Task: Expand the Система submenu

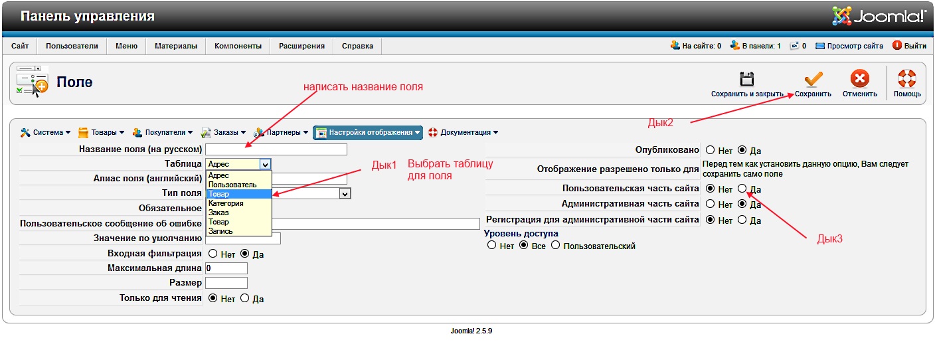Action: tap(46, 132)
